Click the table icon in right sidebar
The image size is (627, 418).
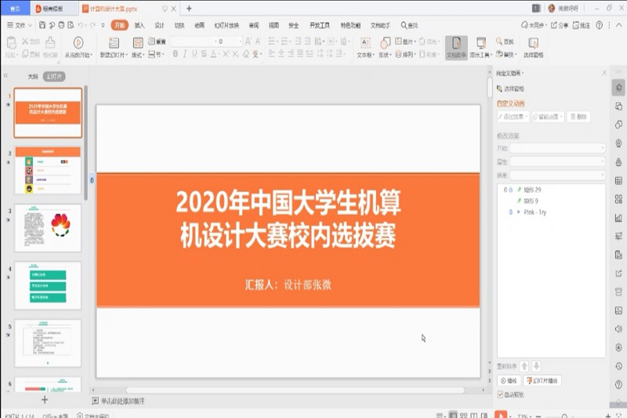(618, 180)
